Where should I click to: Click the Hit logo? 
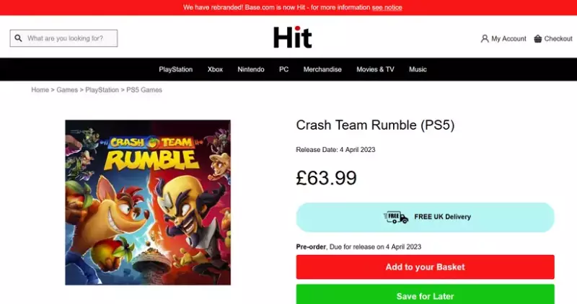pyautogui.click(x=293, y=37)
